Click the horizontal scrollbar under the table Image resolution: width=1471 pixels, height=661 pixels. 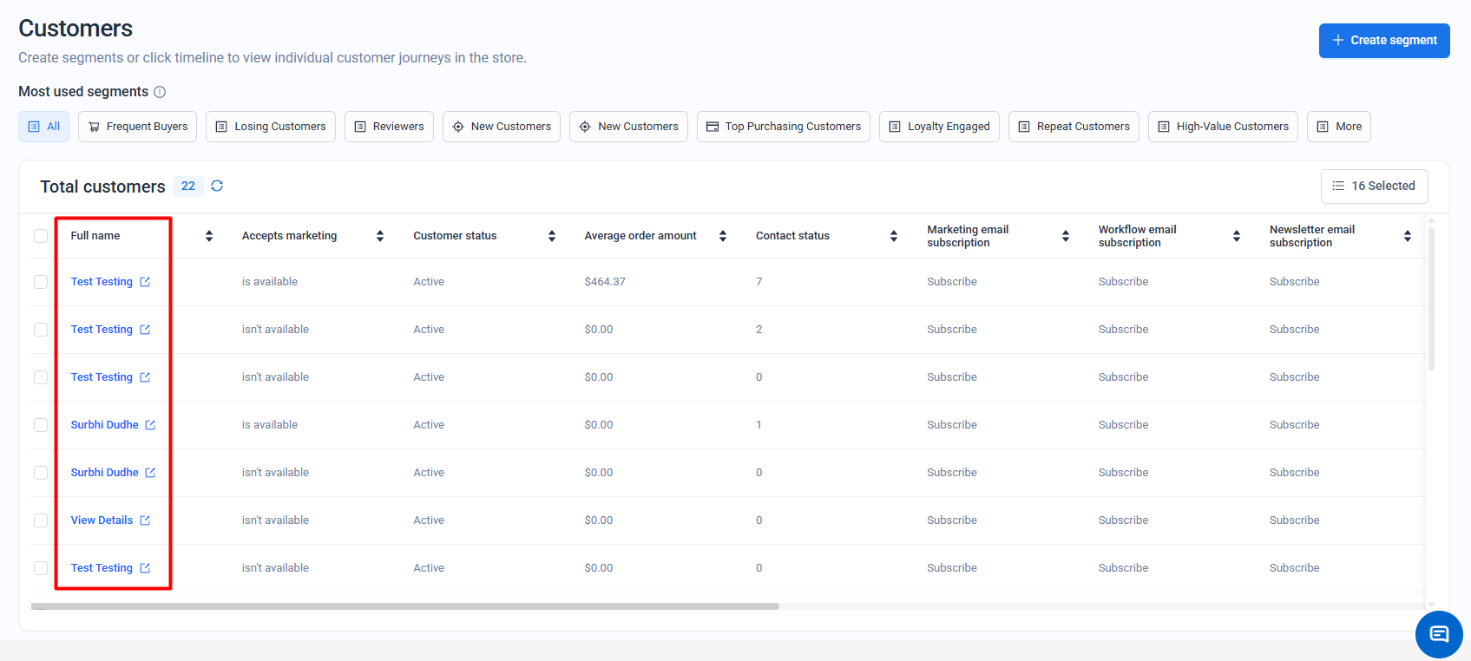tap(405, 606)
